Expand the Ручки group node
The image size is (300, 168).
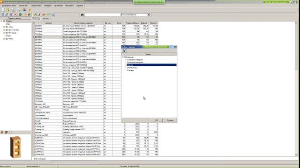(4, 39)
